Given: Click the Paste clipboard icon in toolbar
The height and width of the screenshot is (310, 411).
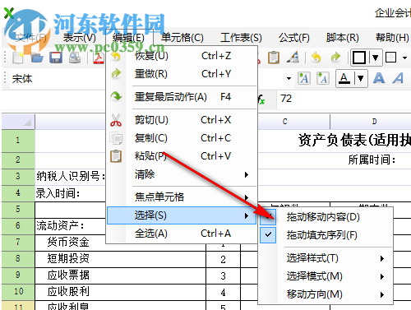Looking at the screenshot, I should pyautogui.click(x=274, y=58).
